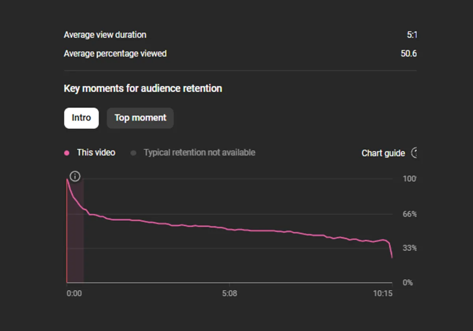Click the info icon above the intro marker
This screenshot has height=331, width=473.
75,176
